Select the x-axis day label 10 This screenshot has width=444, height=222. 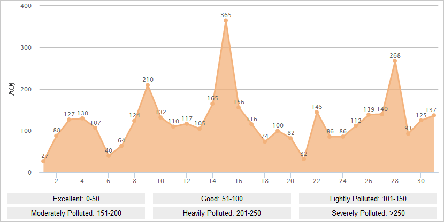tap(160, 181)
